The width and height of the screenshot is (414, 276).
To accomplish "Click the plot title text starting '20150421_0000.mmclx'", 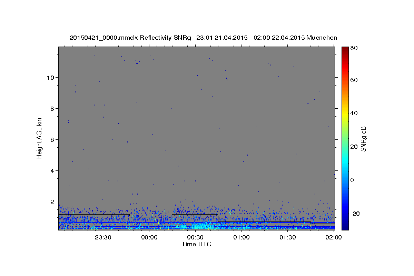I will (x=203, y=38).
